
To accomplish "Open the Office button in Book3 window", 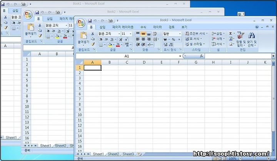I will (81, 23).
